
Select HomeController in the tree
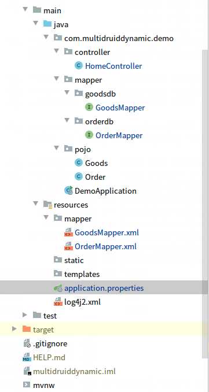[x=113, y=66]
